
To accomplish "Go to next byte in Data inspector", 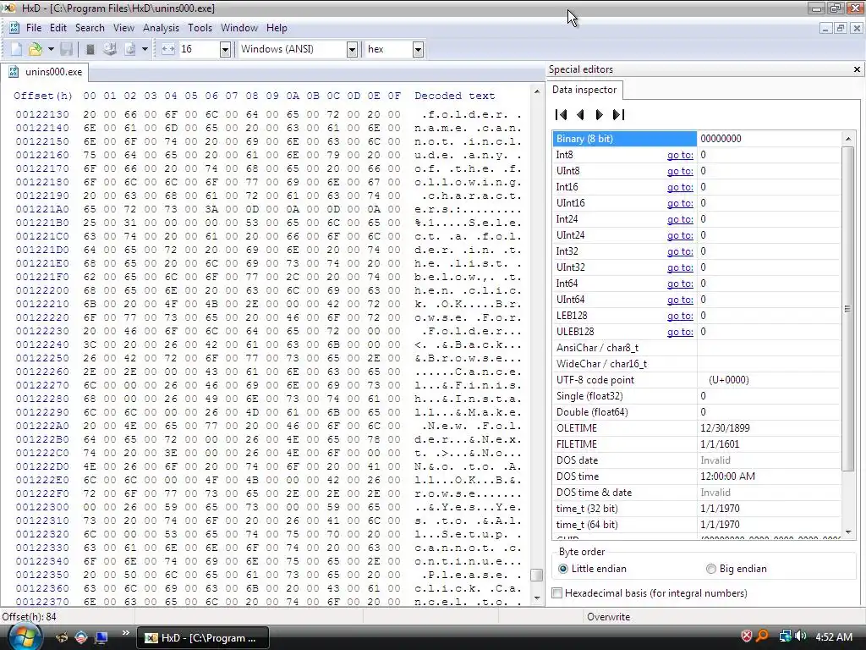I will (x=600, y=114).
